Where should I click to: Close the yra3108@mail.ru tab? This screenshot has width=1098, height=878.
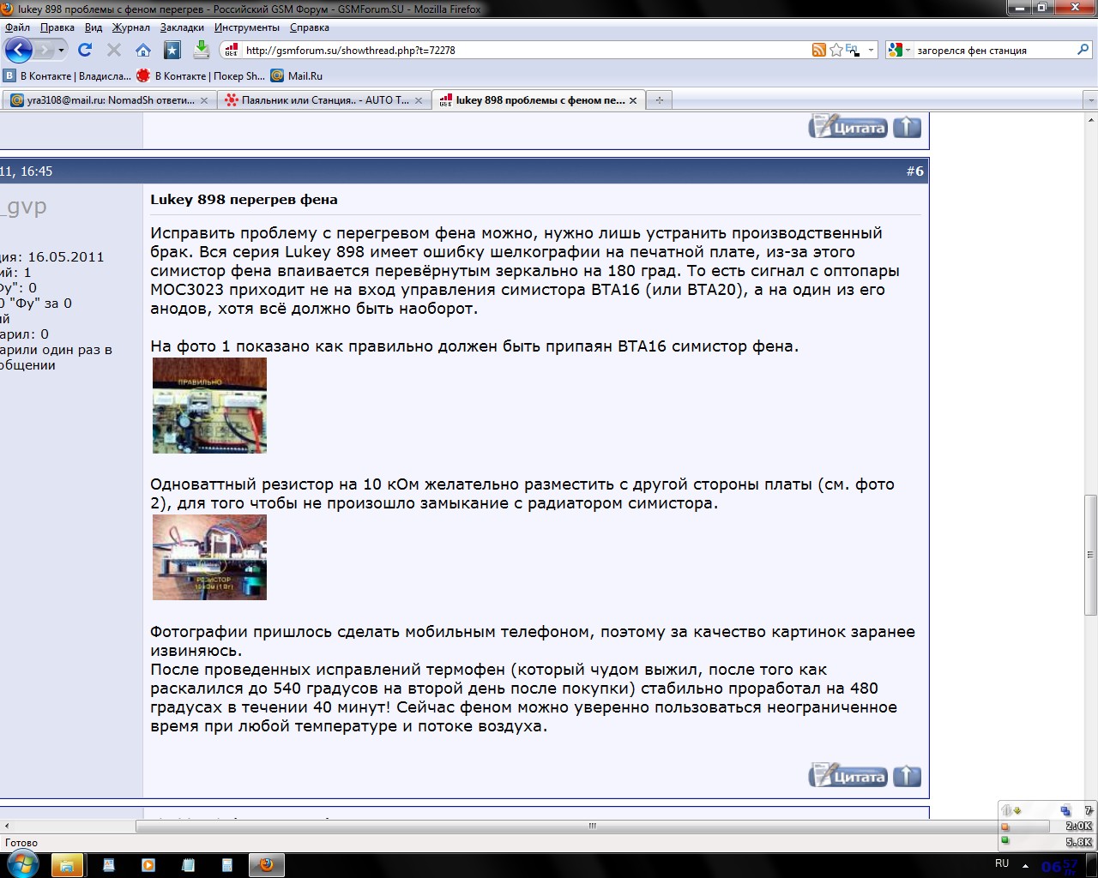204,100
